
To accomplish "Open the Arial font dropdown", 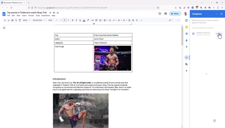I will click(x=53, y=20).
